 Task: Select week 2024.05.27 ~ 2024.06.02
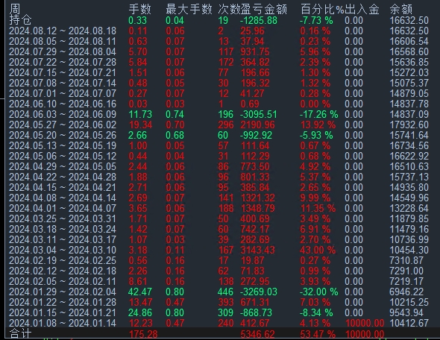click(x=63, y=125)
